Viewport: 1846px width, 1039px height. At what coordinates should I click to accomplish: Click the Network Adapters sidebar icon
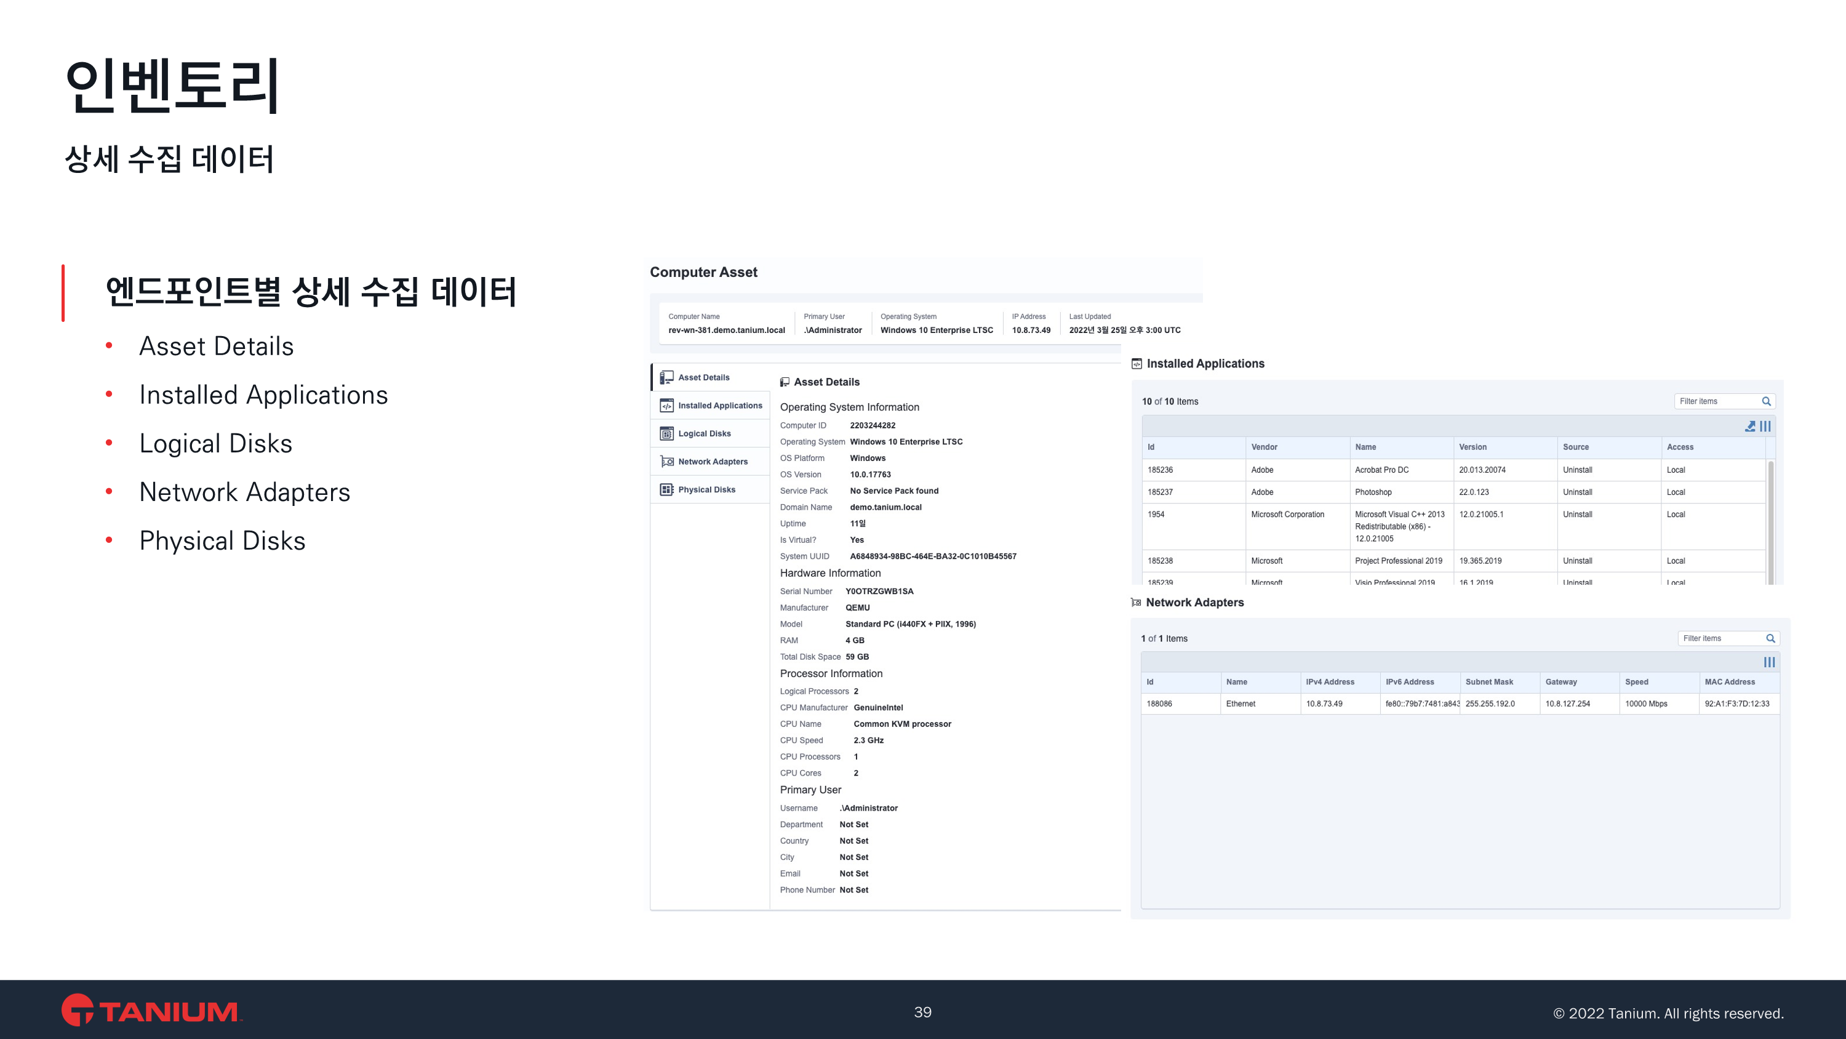coord(666,462)
